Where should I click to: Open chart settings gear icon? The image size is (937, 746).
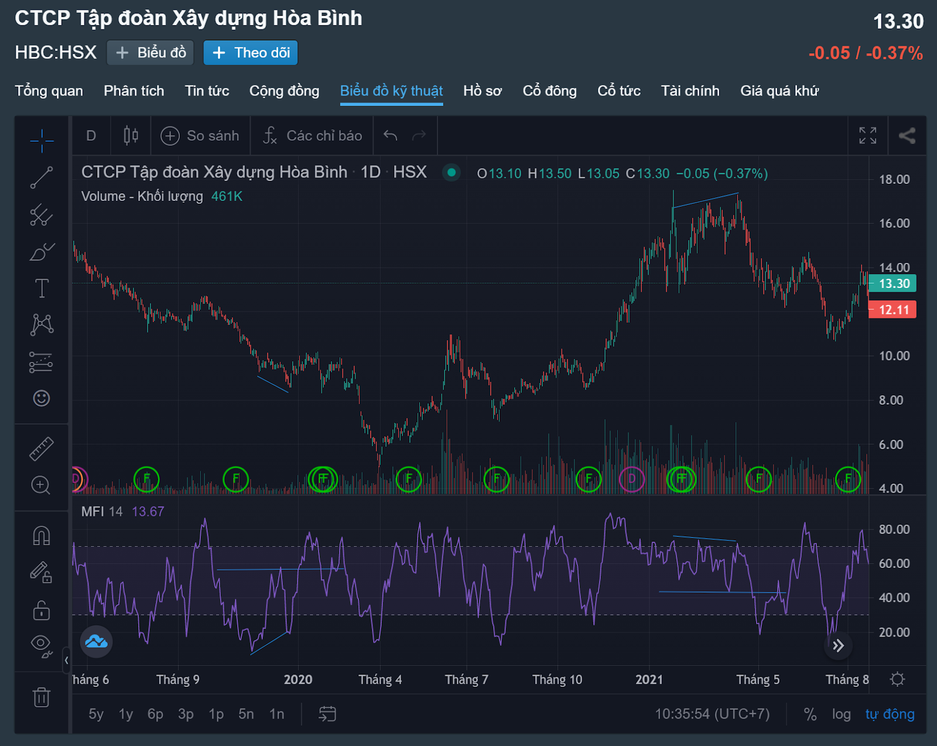coord(897,679)
